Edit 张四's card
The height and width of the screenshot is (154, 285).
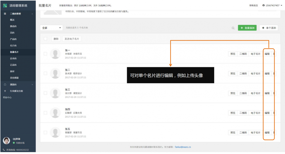[x=267, y=113]
